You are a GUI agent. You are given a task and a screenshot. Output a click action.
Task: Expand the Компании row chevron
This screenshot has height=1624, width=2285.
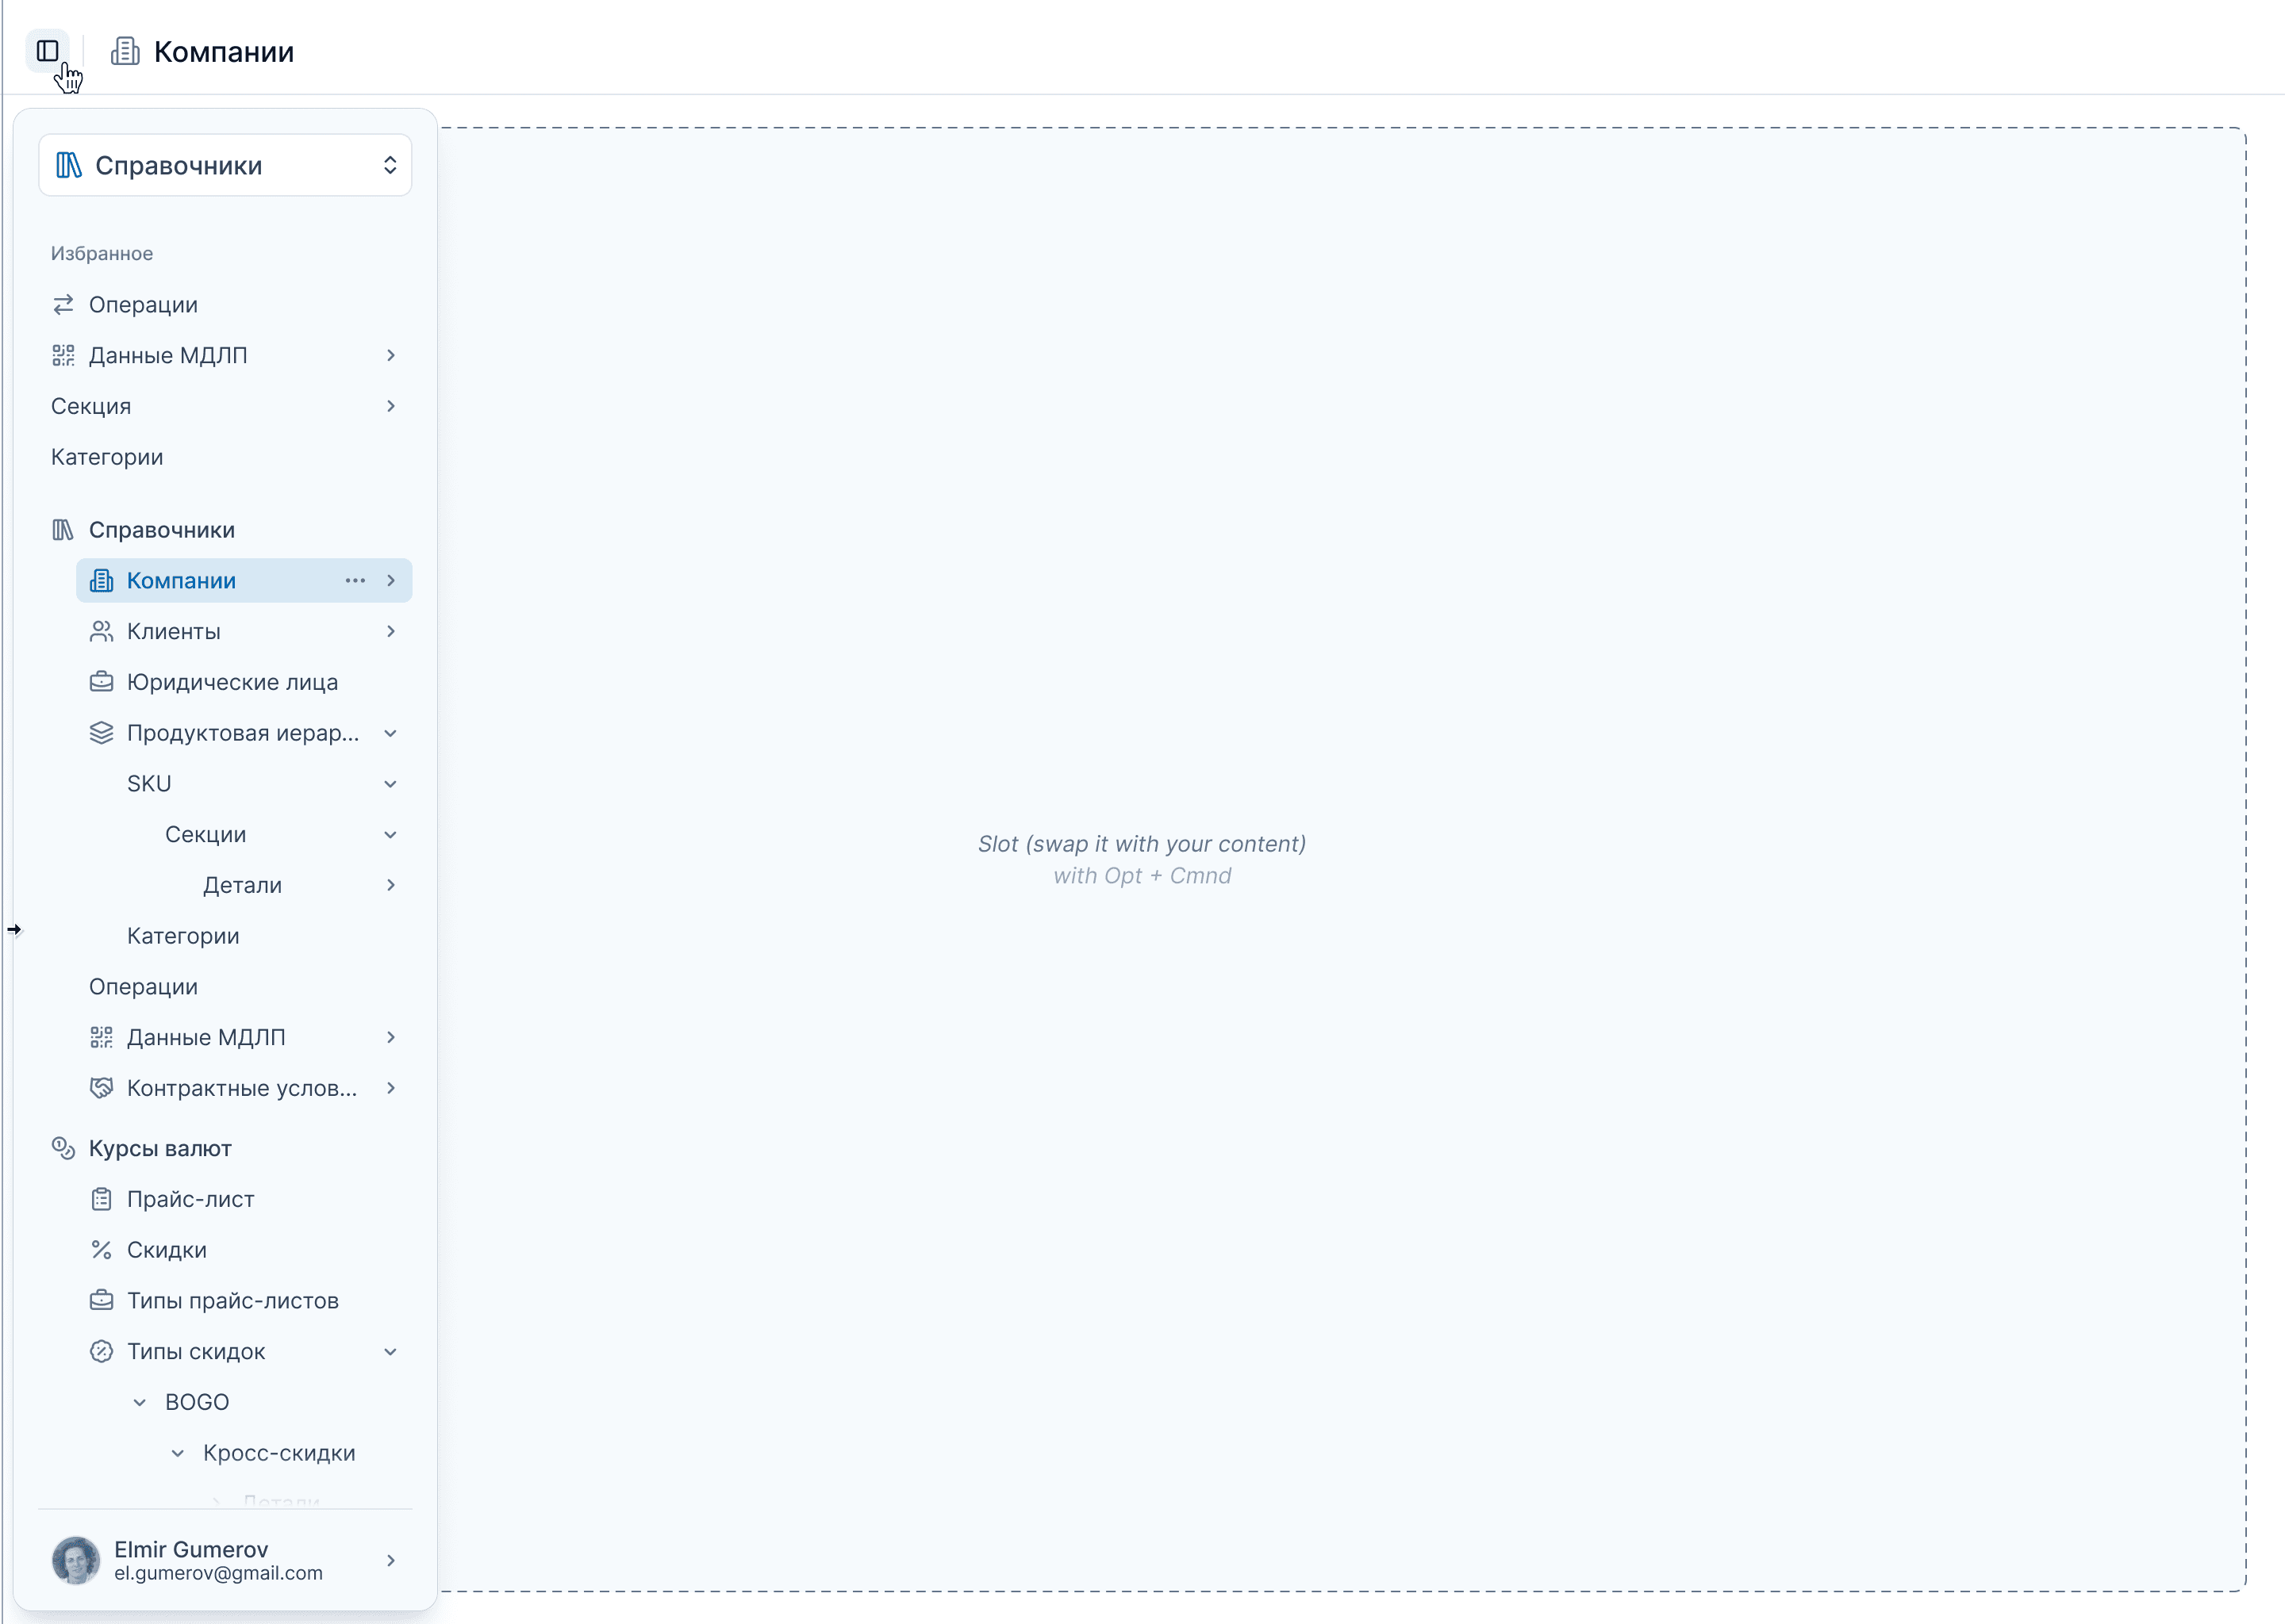[x=390, y=580]
